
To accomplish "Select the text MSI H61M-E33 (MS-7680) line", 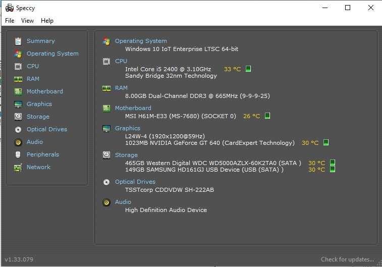I will click(x=181, y=116).
